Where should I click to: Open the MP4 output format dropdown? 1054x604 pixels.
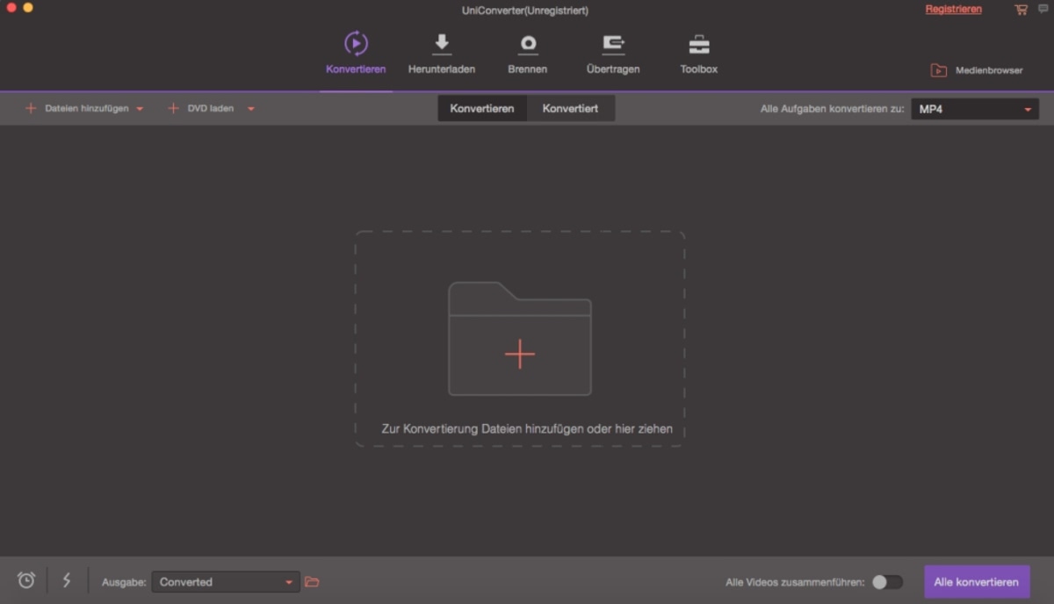pos(975,109)
